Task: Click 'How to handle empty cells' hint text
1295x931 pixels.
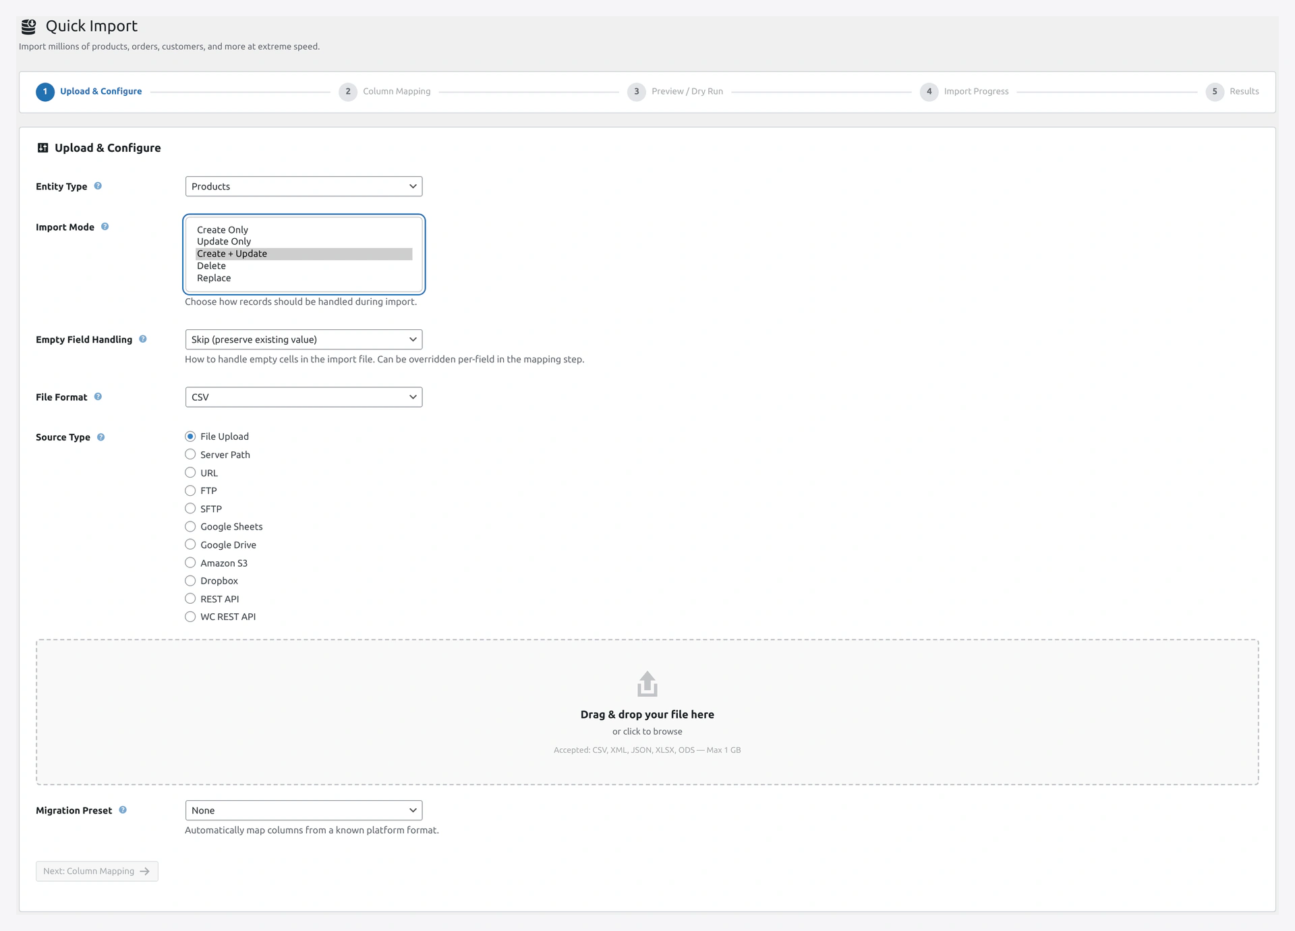Action: 384,359
